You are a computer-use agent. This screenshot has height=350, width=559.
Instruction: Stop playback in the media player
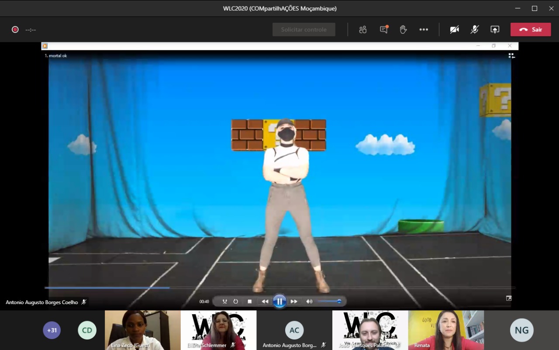[x=250, y=301]
